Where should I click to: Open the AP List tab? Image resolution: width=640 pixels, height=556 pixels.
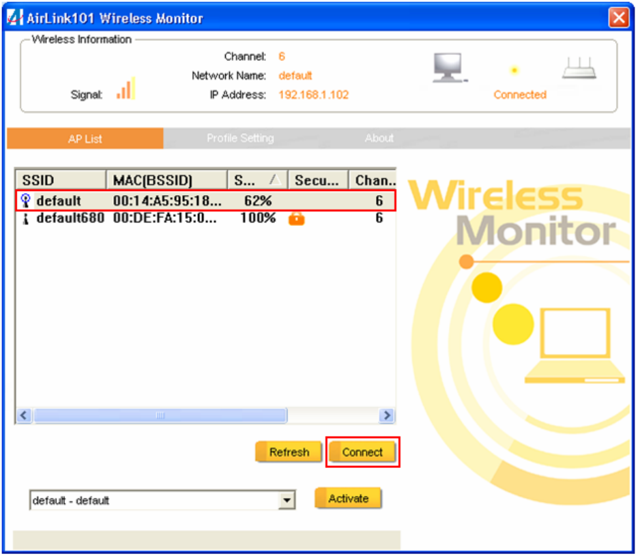coord(85,138)
